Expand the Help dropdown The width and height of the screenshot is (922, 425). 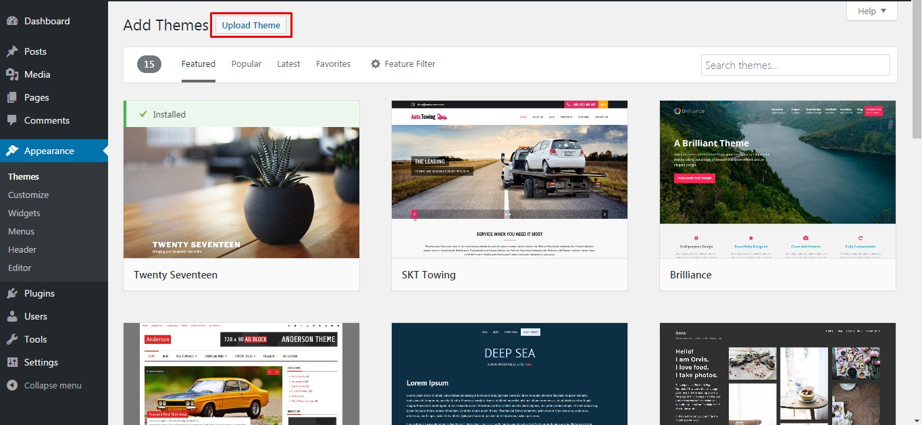tap(871, 11)
